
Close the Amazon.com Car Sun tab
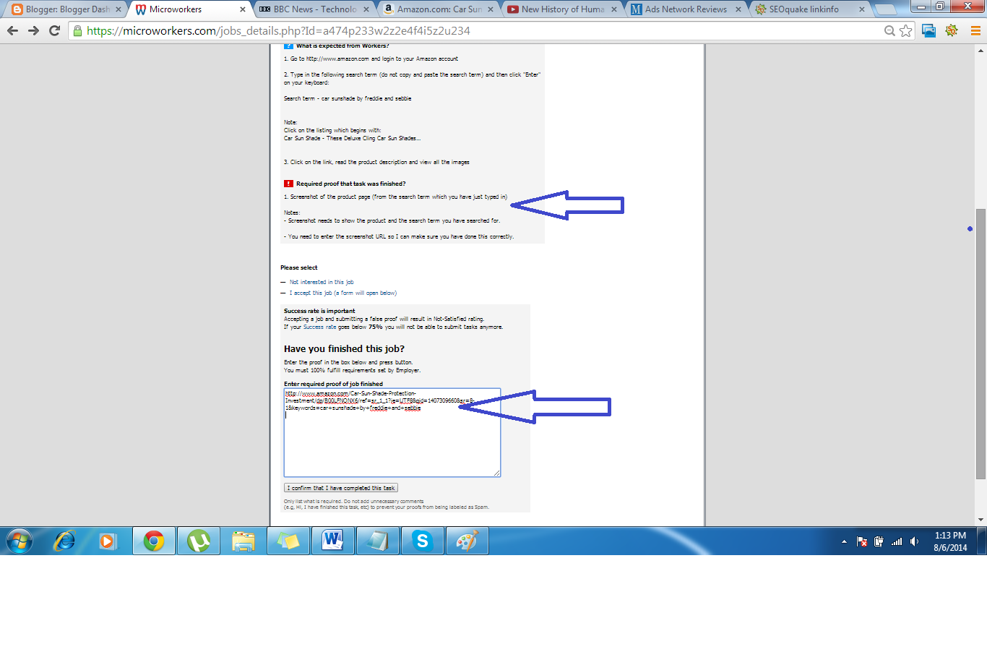click(x=491, y=9)
